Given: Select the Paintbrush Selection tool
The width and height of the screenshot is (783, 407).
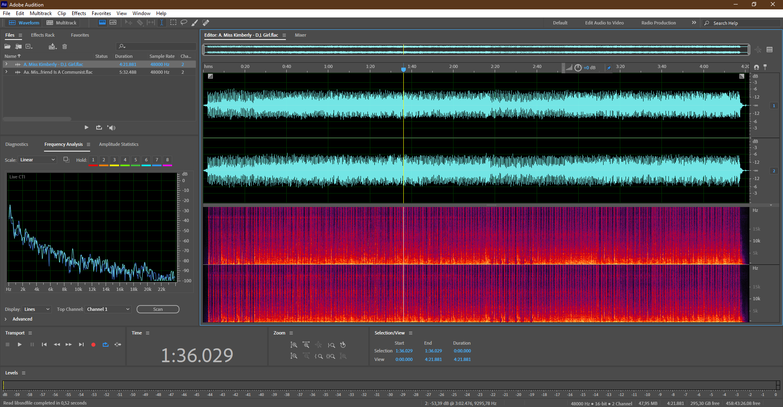Looking at the screenshot, I should (195, 22).
